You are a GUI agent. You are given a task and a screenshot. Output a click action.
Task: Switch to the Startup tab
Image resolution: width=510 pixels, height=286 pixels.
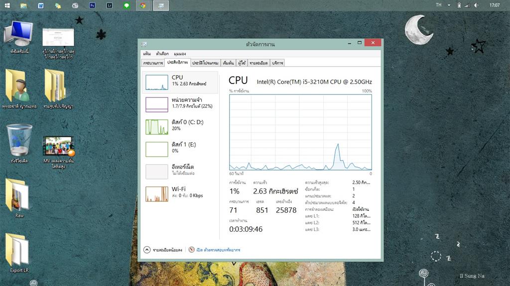[228, 63]
